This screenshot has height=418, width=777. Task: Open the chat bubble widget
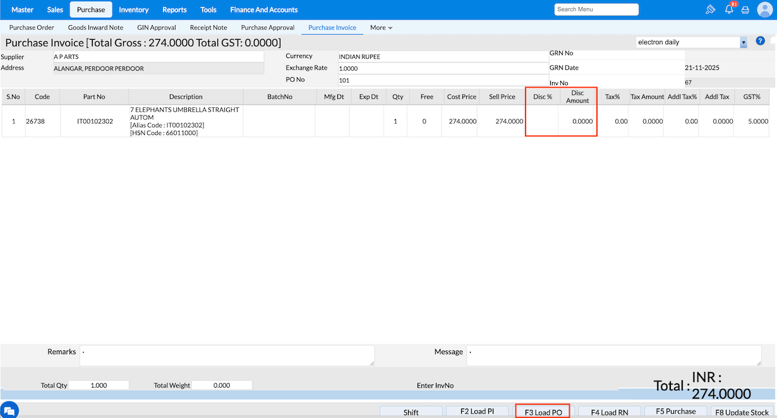[9, 410]
